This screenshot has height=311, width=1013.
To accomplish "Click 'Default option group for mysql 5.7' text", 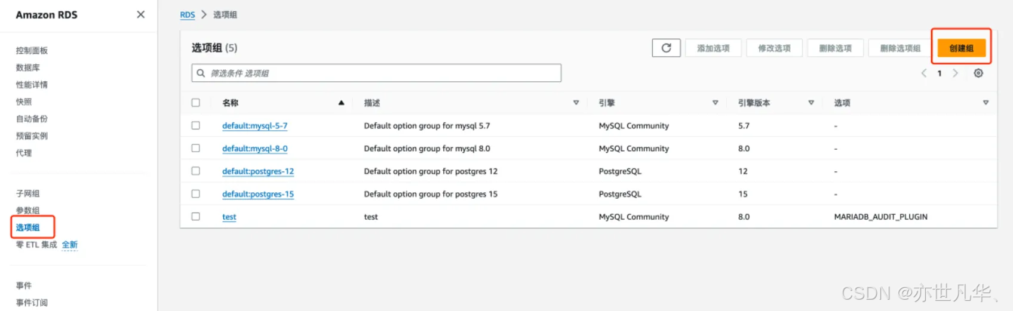I will 427,125.
